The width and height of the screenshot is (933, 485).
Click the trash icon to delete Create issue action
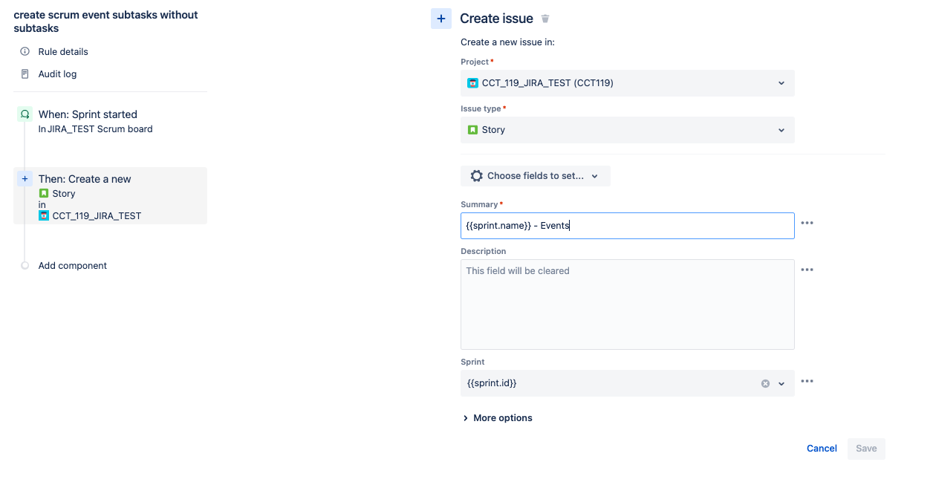coord(544,18)
